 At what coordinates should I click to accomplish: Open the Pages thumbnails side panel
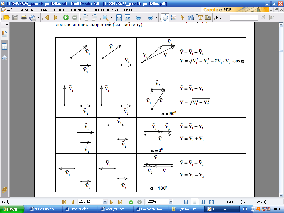point(4,47)
